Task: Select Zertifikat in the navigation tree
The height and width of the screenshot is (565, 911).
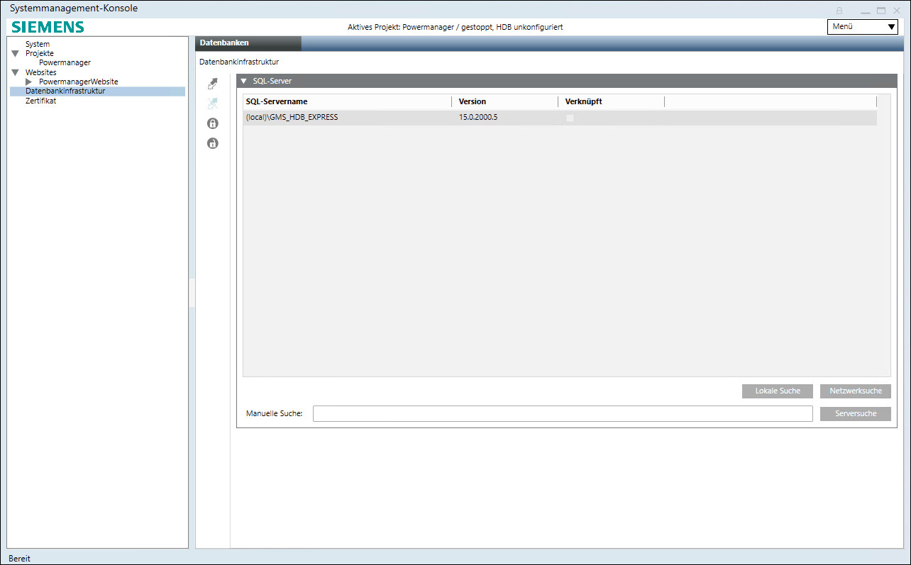Action: 40,101
